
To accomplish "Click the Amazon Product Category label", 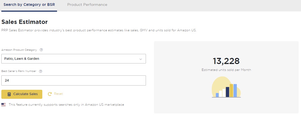I will tap(19, 50).
